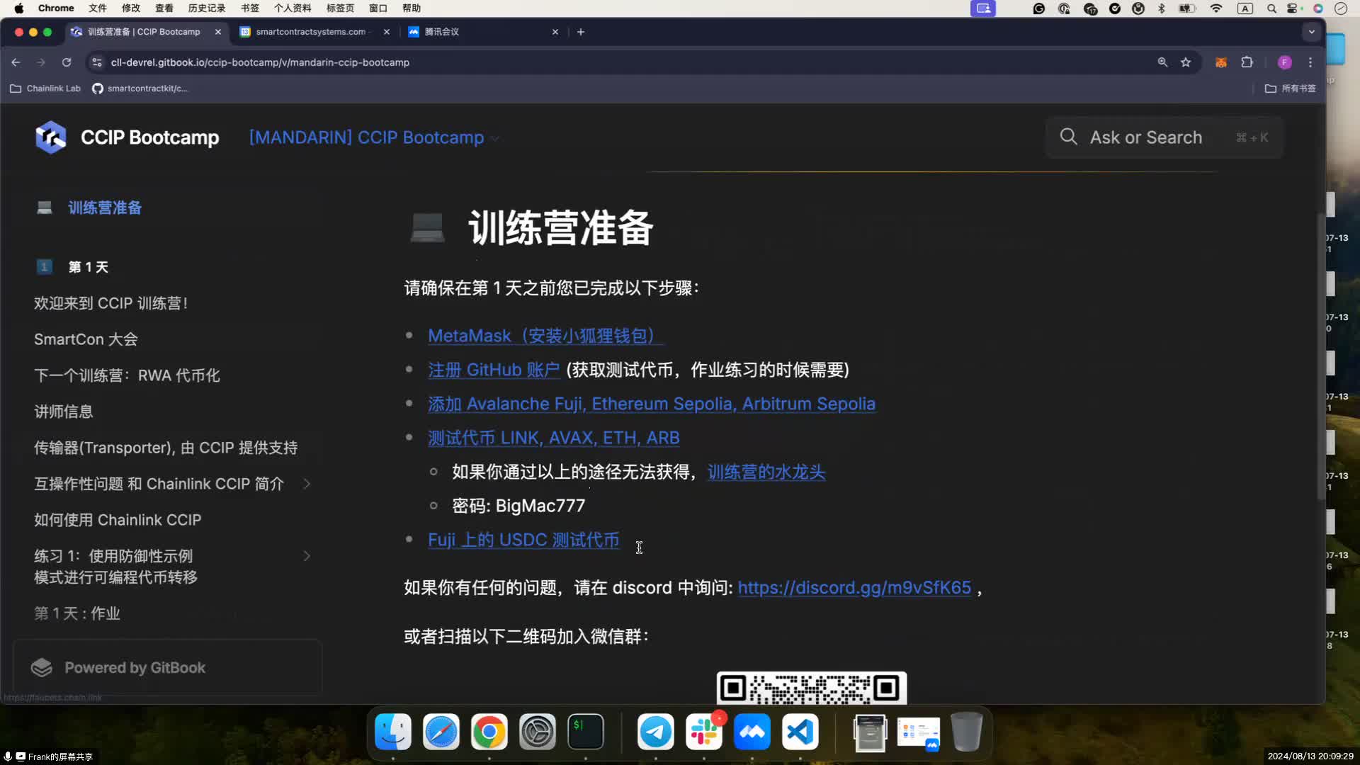Click the browser forward arrow
1360x765 pixels.
41,62
